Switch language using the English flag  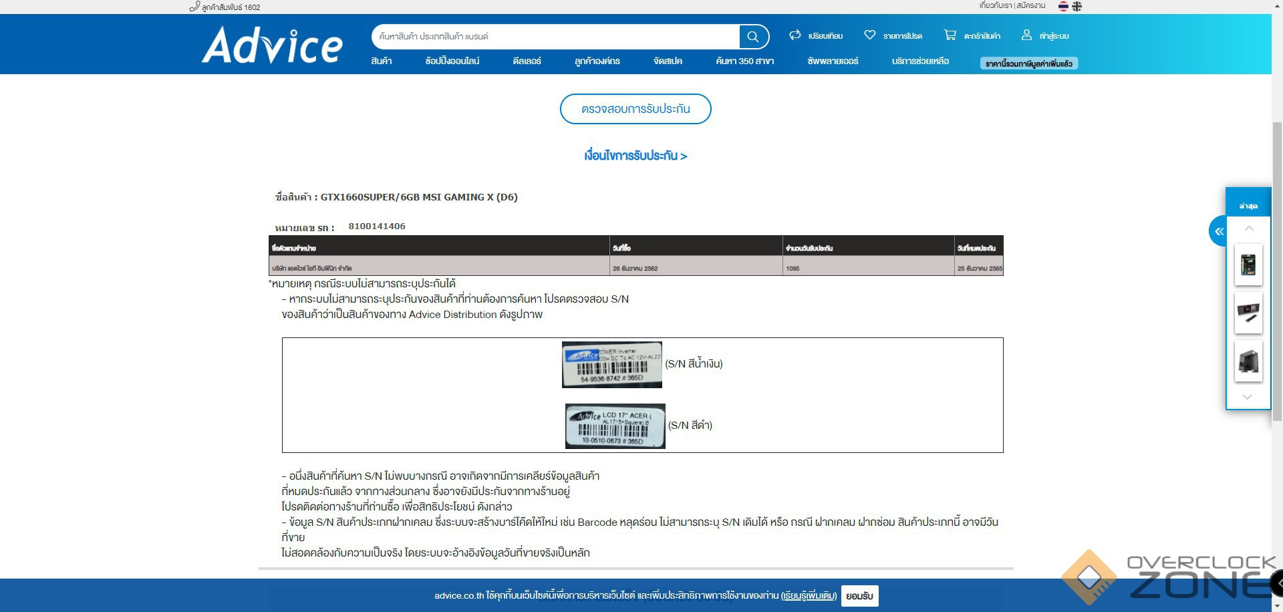(1077, 6)
